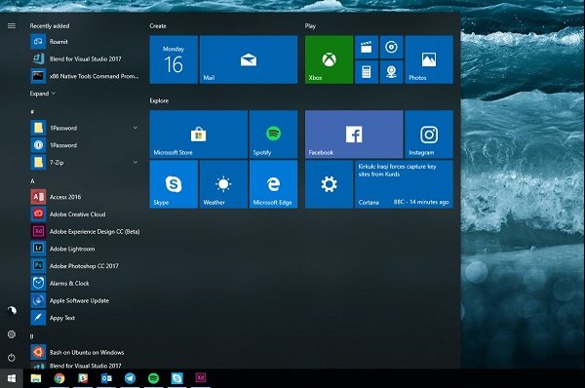Image resolution: width=585 pixels, height=388 pixels.
Task: Click the Power button in Start sidebar
Action: (12, 358)
